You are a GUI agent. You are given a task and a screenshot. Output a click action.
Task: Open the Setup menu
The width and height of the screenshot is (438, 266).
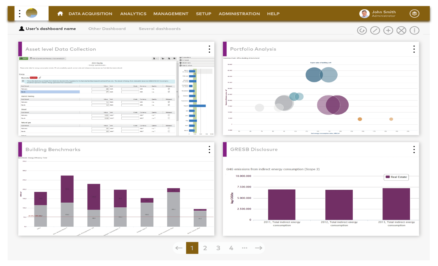[204, 14]
